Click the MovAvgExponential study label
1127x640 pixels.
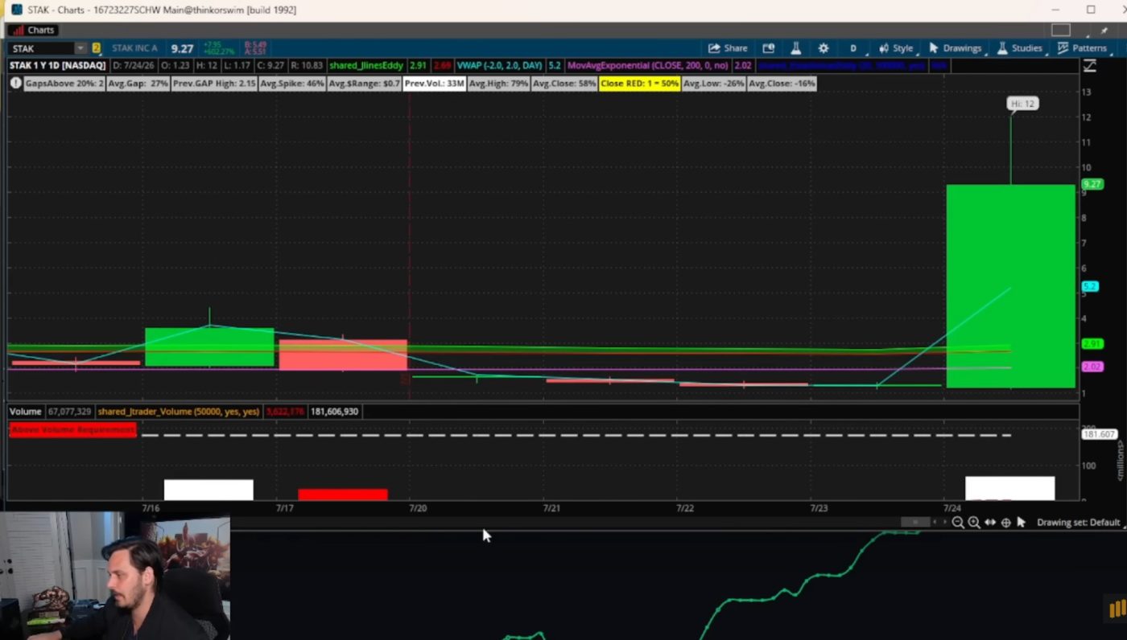coord(648,65)
